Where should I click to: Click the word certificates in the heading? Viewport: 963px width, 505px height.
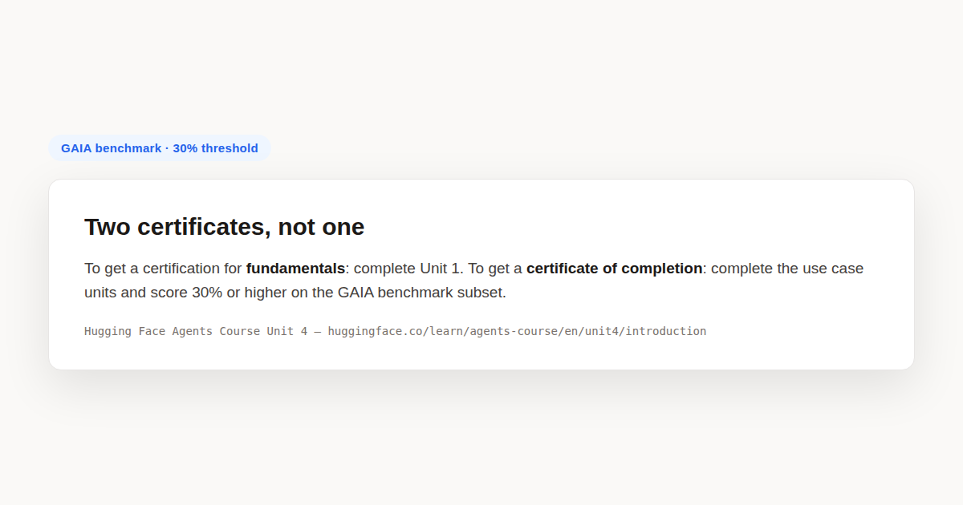204,227
